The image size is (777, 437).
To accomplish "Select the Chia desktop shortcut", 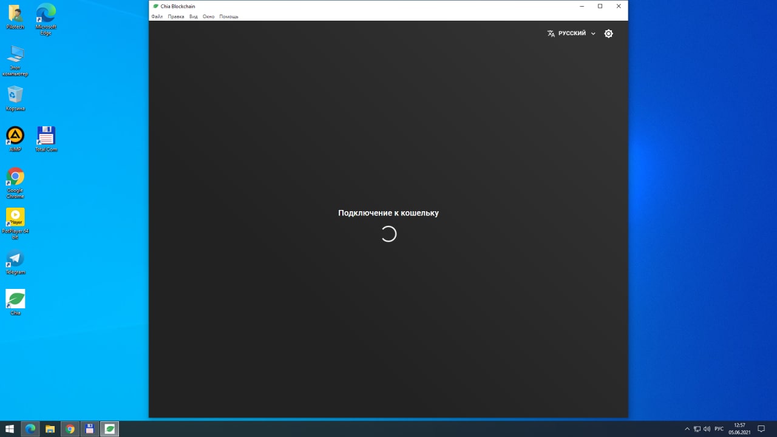I will (15, 302).
